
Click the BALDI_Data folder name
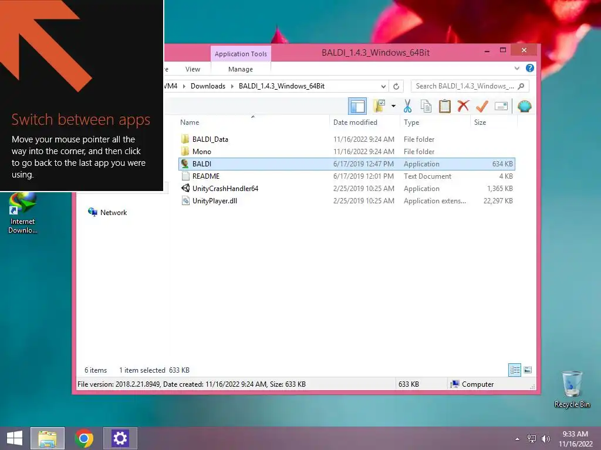[210, 139]
